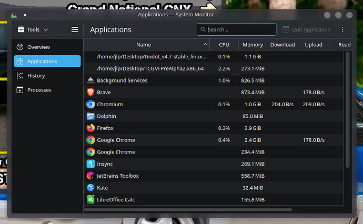Click the horizontal scrollbar below the table
363x224 pixels.
(x=188, y=209)
